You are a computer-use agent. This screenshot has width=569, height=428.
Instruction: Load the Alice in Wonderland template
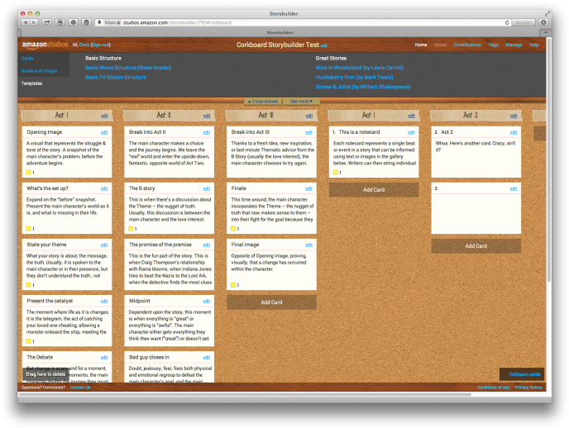[x=359, y=68]
